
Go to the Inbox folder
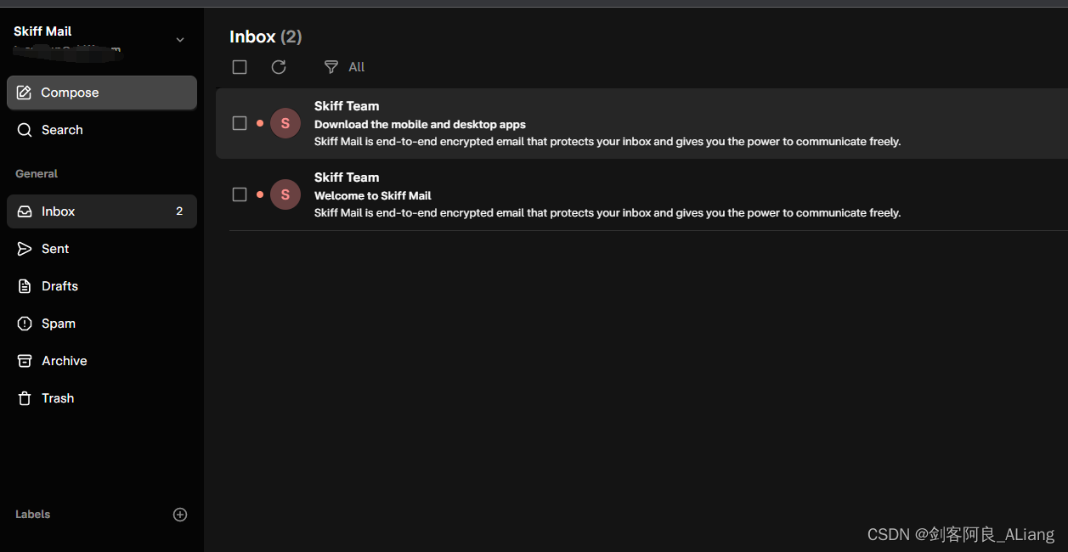59,211
